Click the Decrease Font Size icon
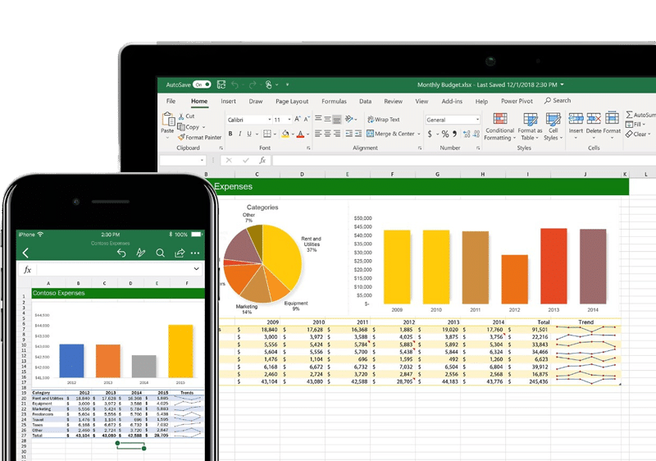 [307, 119]
